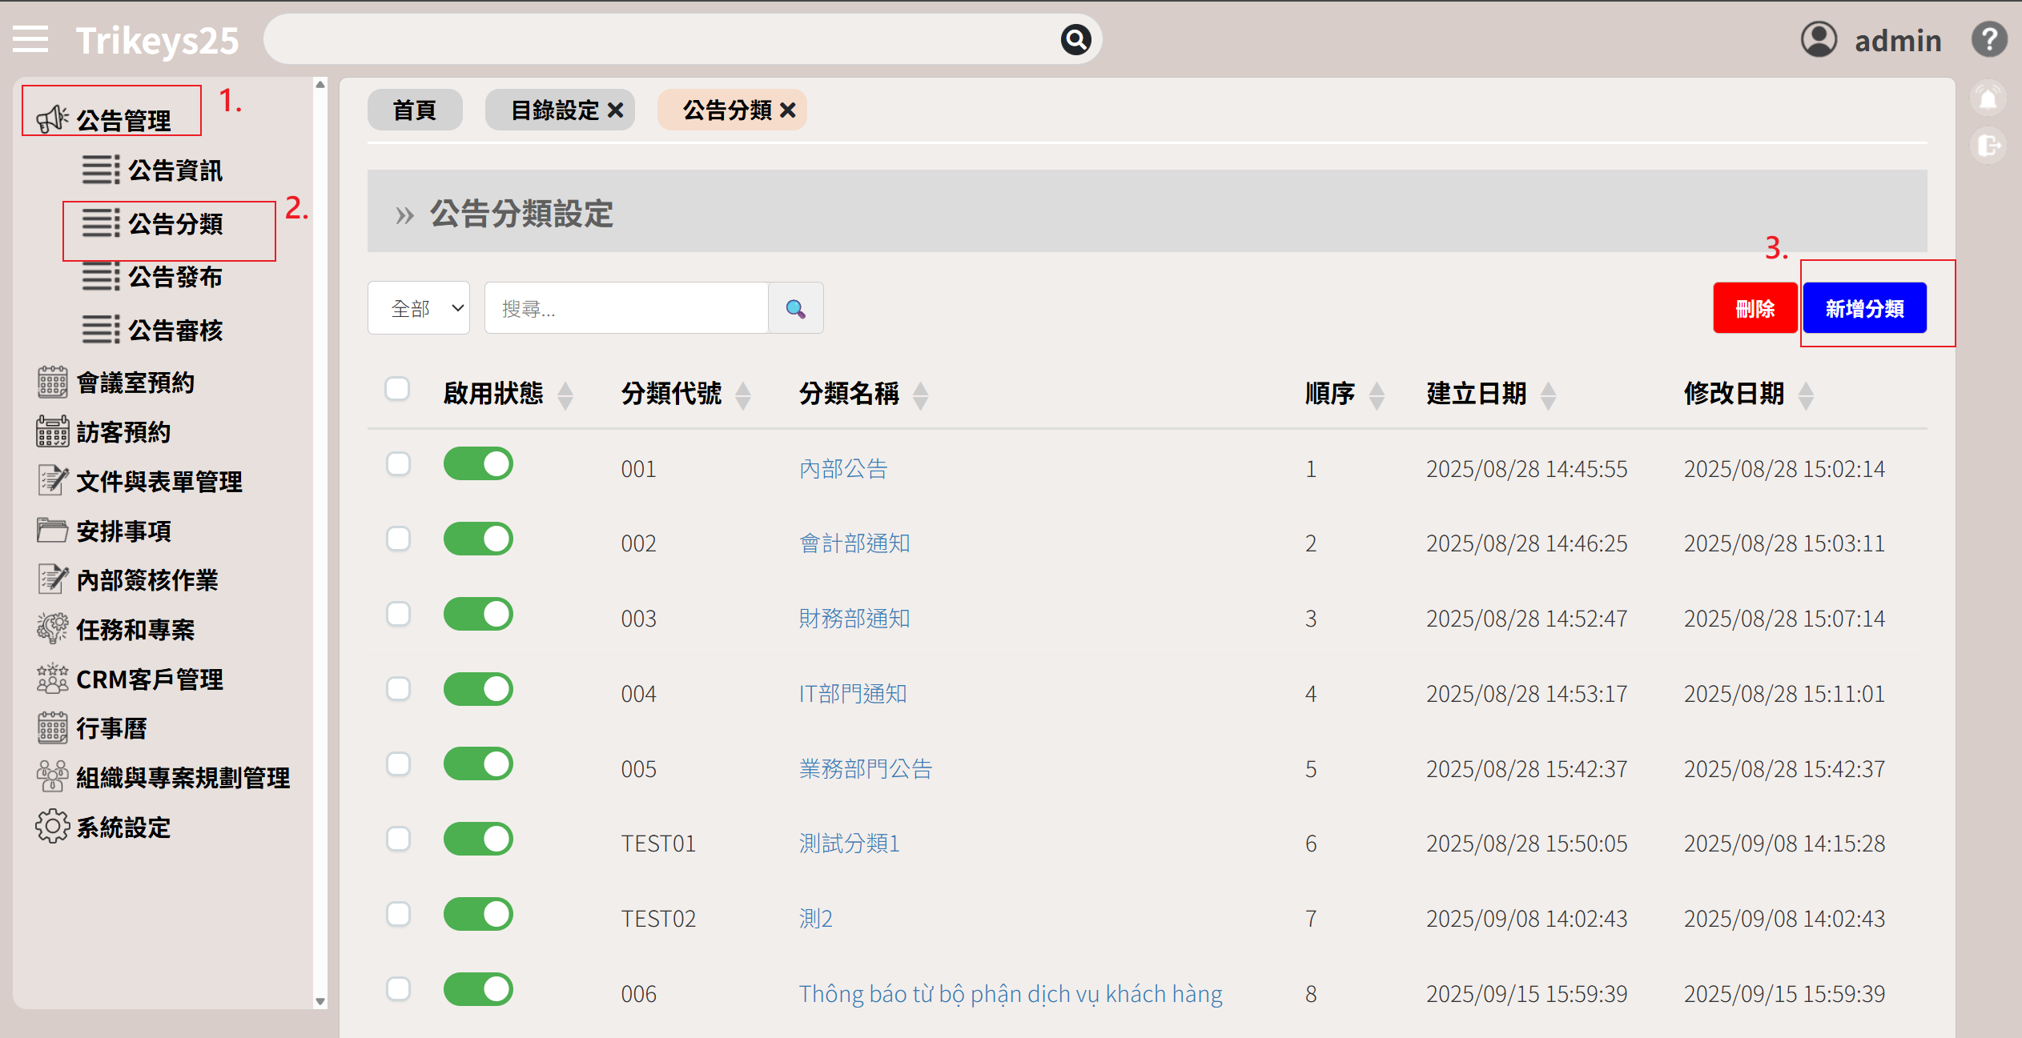Open 行事曆 calendar in sidebar
Screen dimensions: 2022x1038
click(x=53, y=728)
